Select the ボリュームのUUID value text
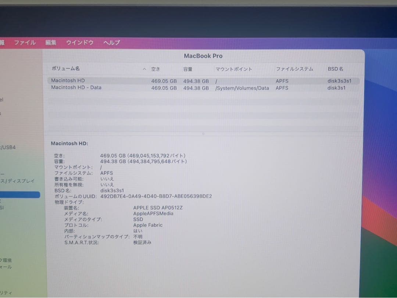 (x=156, y=196)
